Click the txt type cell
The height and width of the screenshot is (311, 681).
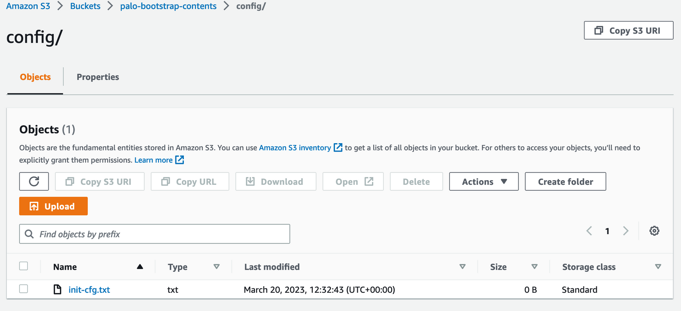173,289
